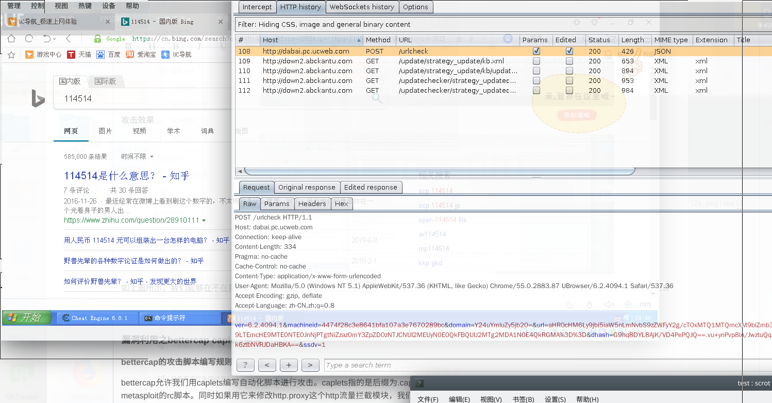
Task: Click the Bing logo
Action: point(38,98)
